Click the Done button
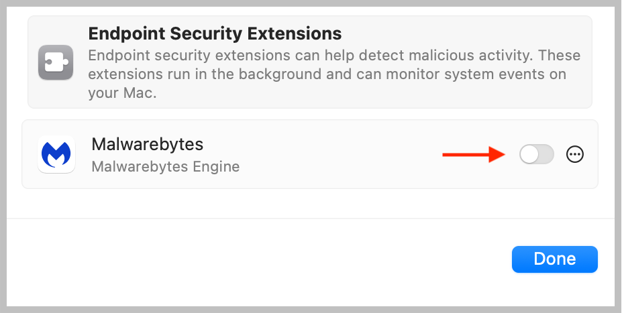Image resolution: width=622 pixels, height=313 pixels. point(554,259)
